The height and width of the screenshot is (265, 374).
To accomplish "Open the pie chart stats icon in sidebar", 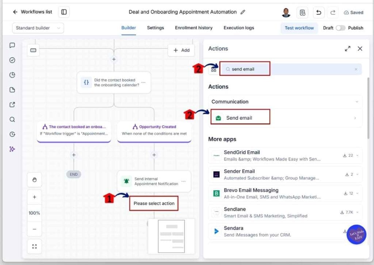I will click(x=12, y=75).
